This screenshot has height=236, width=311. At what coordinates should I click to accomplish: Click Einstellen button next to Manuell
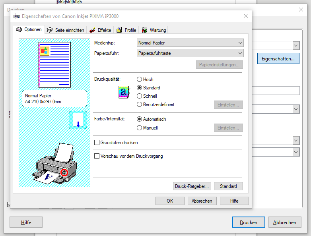tap(228, 128)
